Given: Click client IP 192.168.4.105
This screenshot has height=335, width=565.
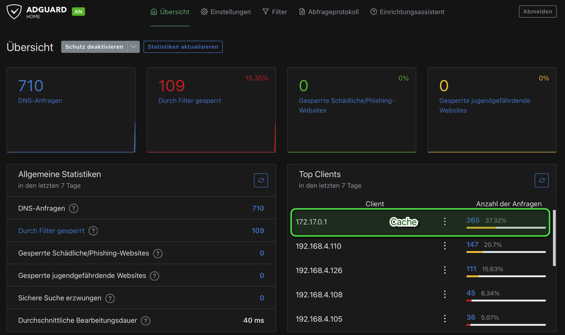Looking at the screenshot, I should tap(319, 319).
